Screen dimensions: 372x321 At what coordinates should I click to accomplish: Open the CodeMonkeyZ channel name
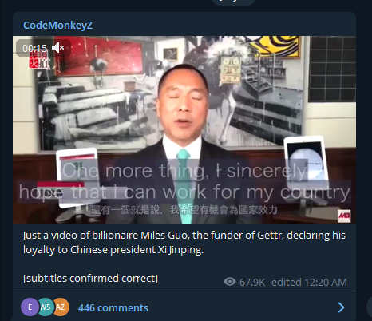point(57,26)
